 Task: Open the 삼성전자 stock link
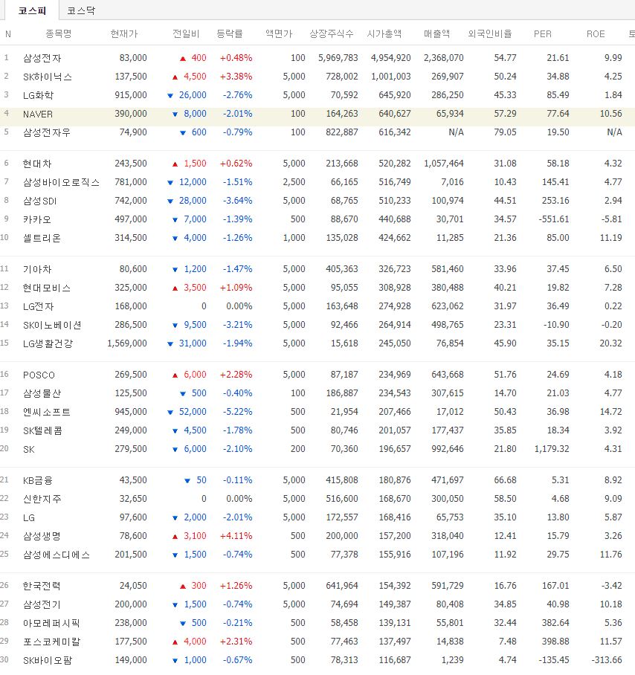[x=42, y=58]
